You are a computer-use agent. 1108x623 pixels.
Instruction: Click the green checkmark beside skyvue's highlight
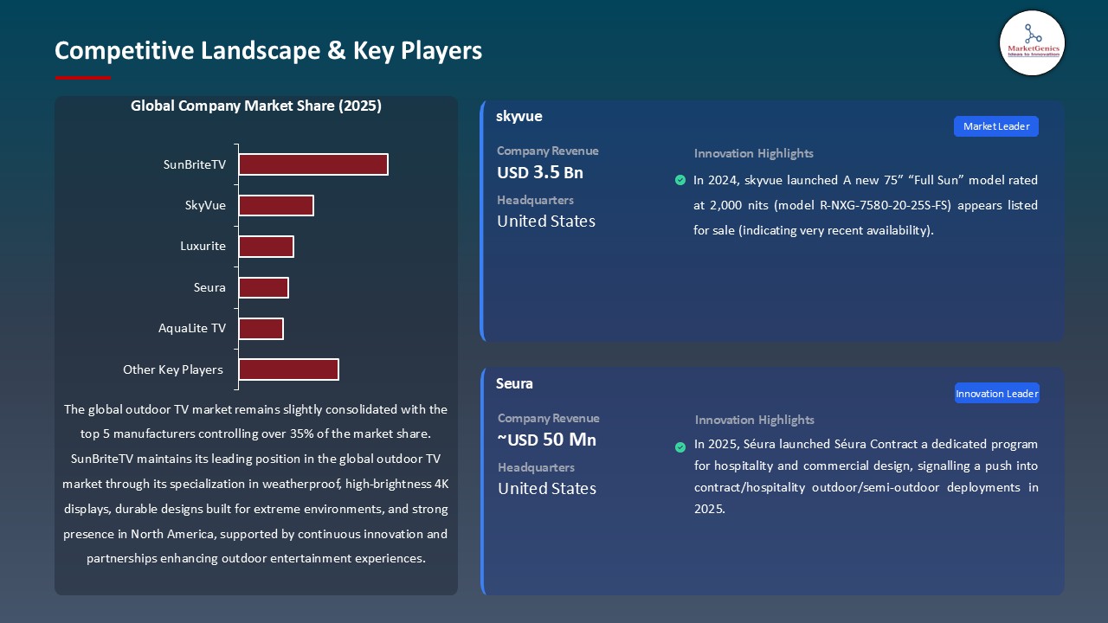point(680,180)
